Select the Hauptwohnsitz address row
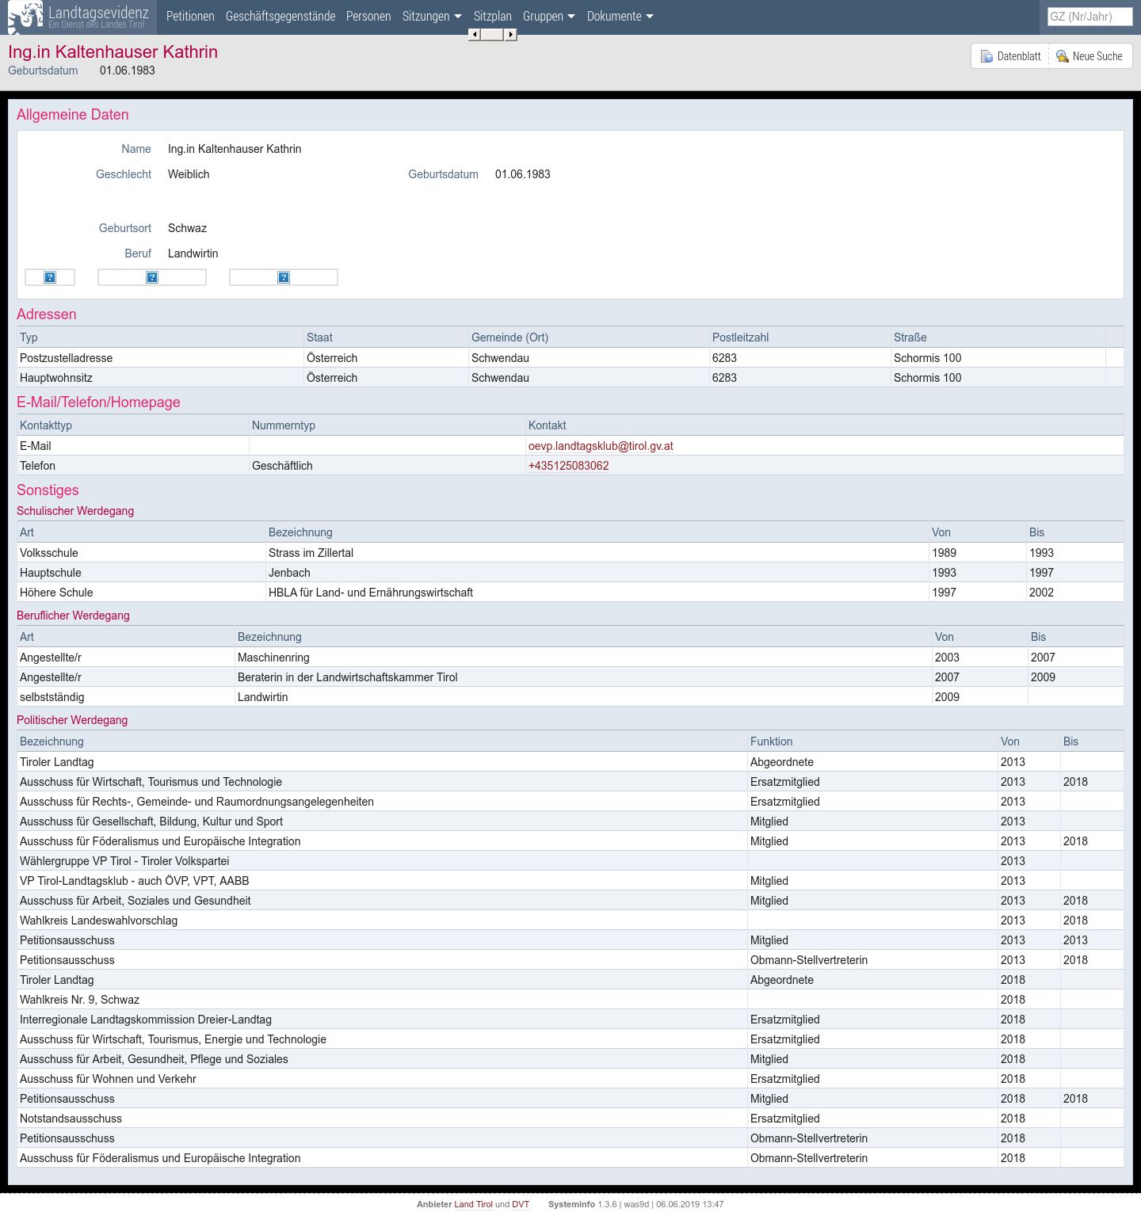1141x1216 pixels. tap(570, 378)
